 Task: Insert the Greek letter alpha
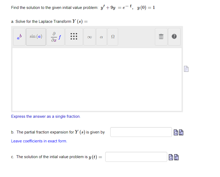(101, 37)
